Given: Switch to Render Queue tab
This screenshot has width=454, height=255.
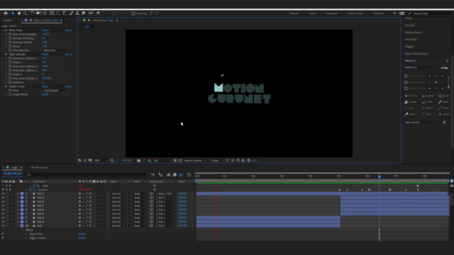Looking at the screenshot, I should point(40,167).
